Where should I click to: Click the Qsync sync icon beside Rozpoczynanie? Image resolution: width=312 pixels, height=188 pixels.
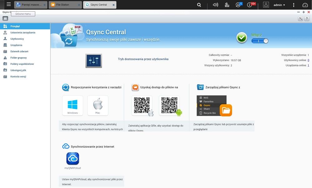click(x=66, y=87)
